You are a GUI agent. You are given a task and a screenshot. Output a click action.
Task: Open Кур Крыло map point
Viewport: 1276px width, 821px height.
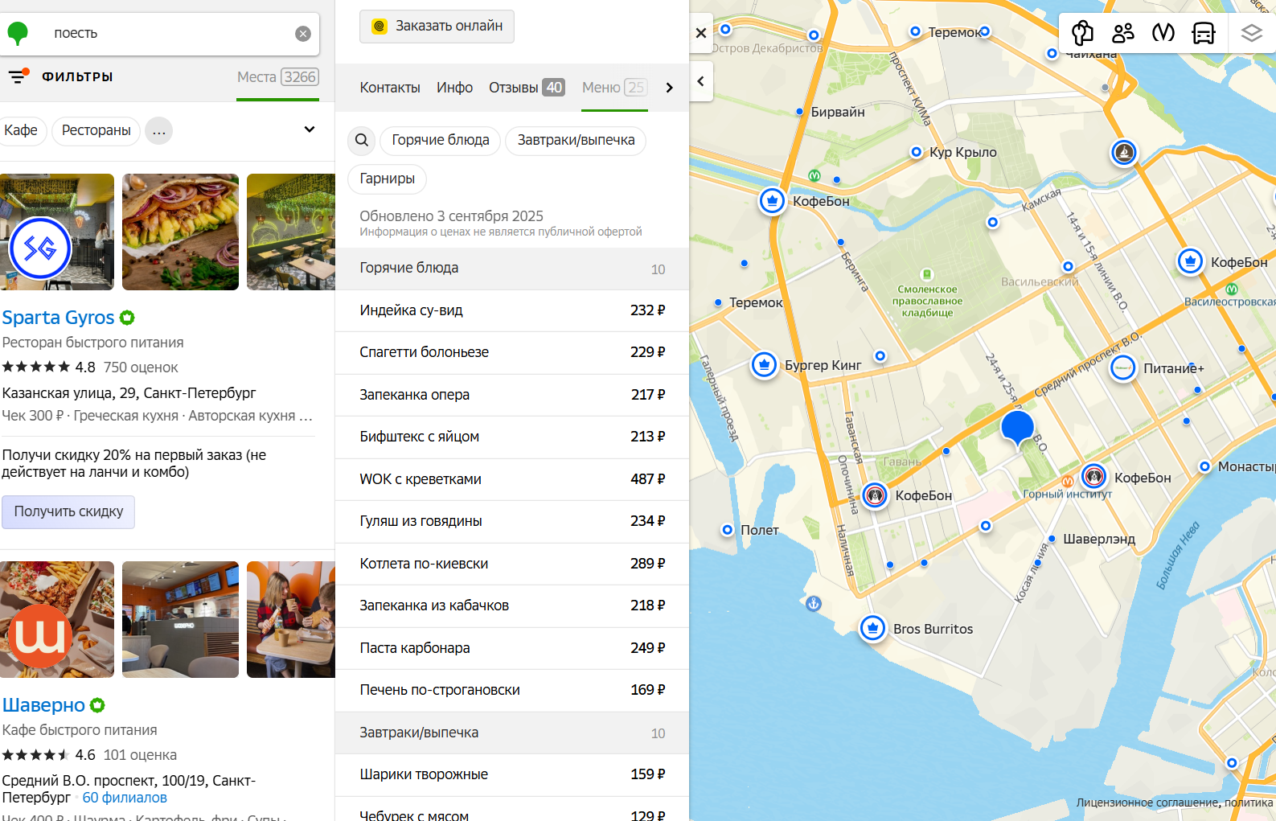(916, 152)
